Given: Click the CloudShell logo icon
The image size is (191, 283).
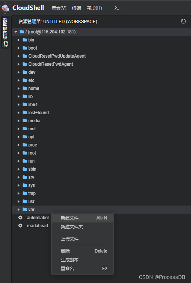Looking at the screenshot, I should coord(5,8).
